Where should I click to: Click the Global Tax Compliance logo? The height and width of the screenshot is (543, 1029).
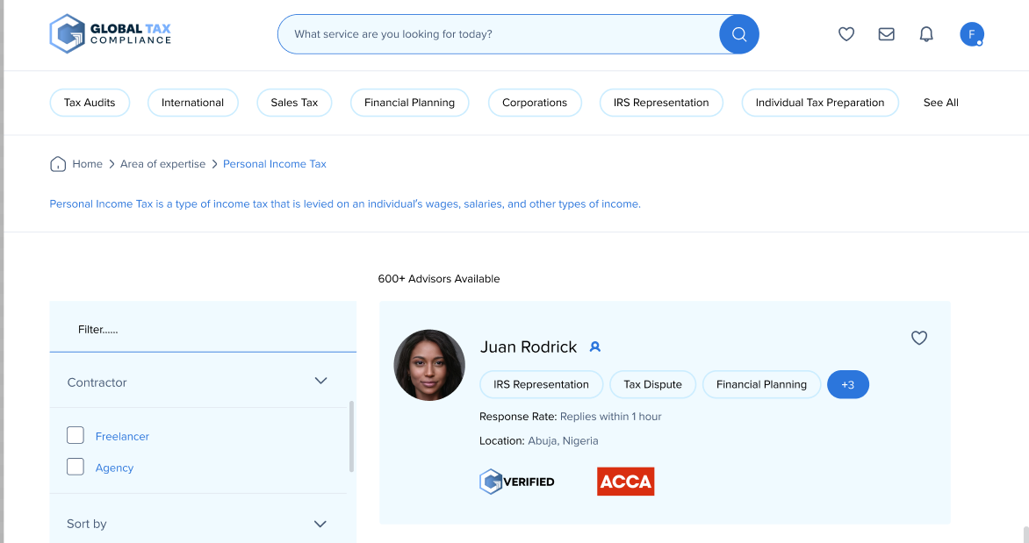(111, 34)
